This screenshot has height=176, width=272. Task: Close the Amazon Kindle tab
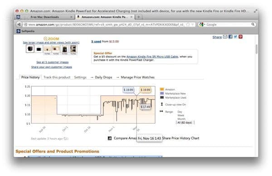[x=131, y=17]
